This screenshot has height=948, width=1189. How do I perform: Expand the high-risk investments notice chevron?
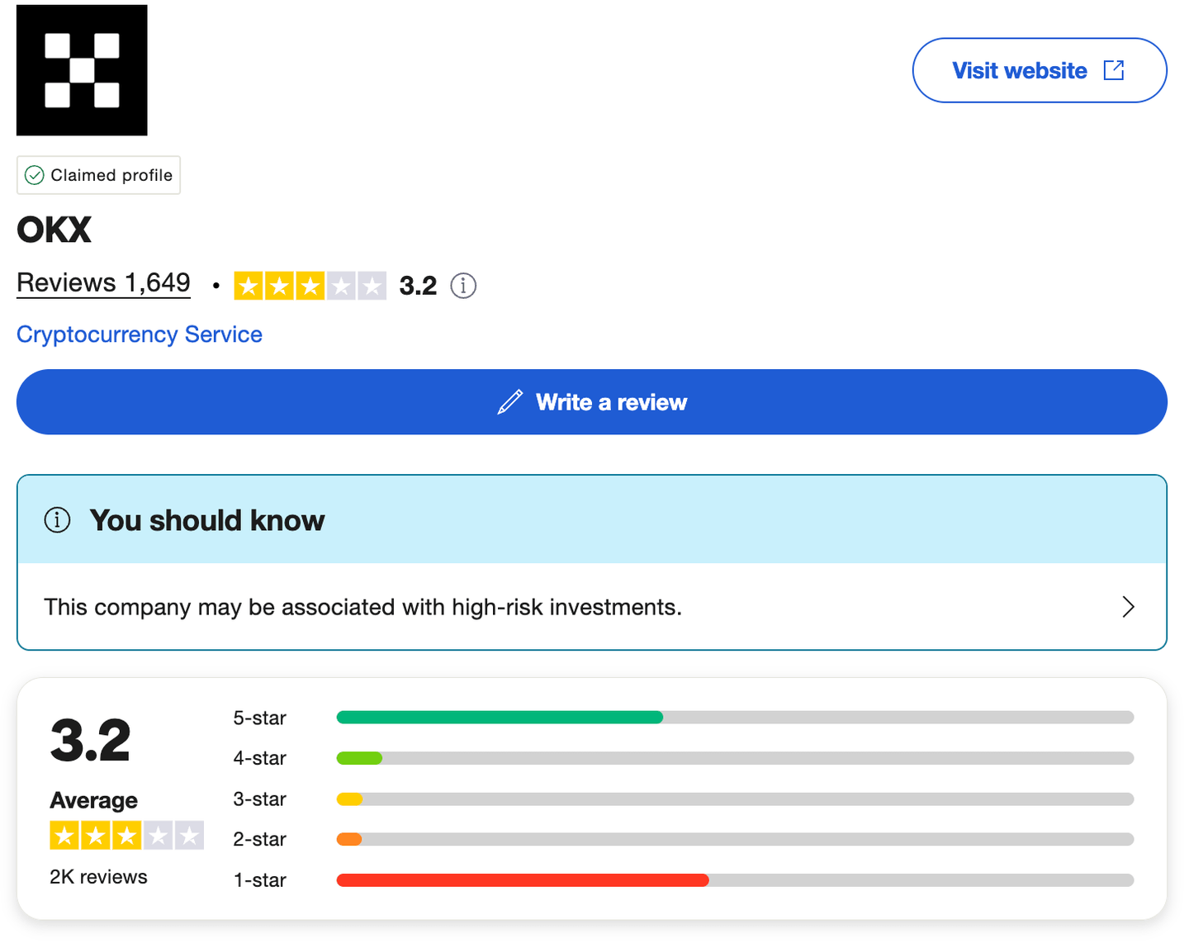coord(1128,607)
